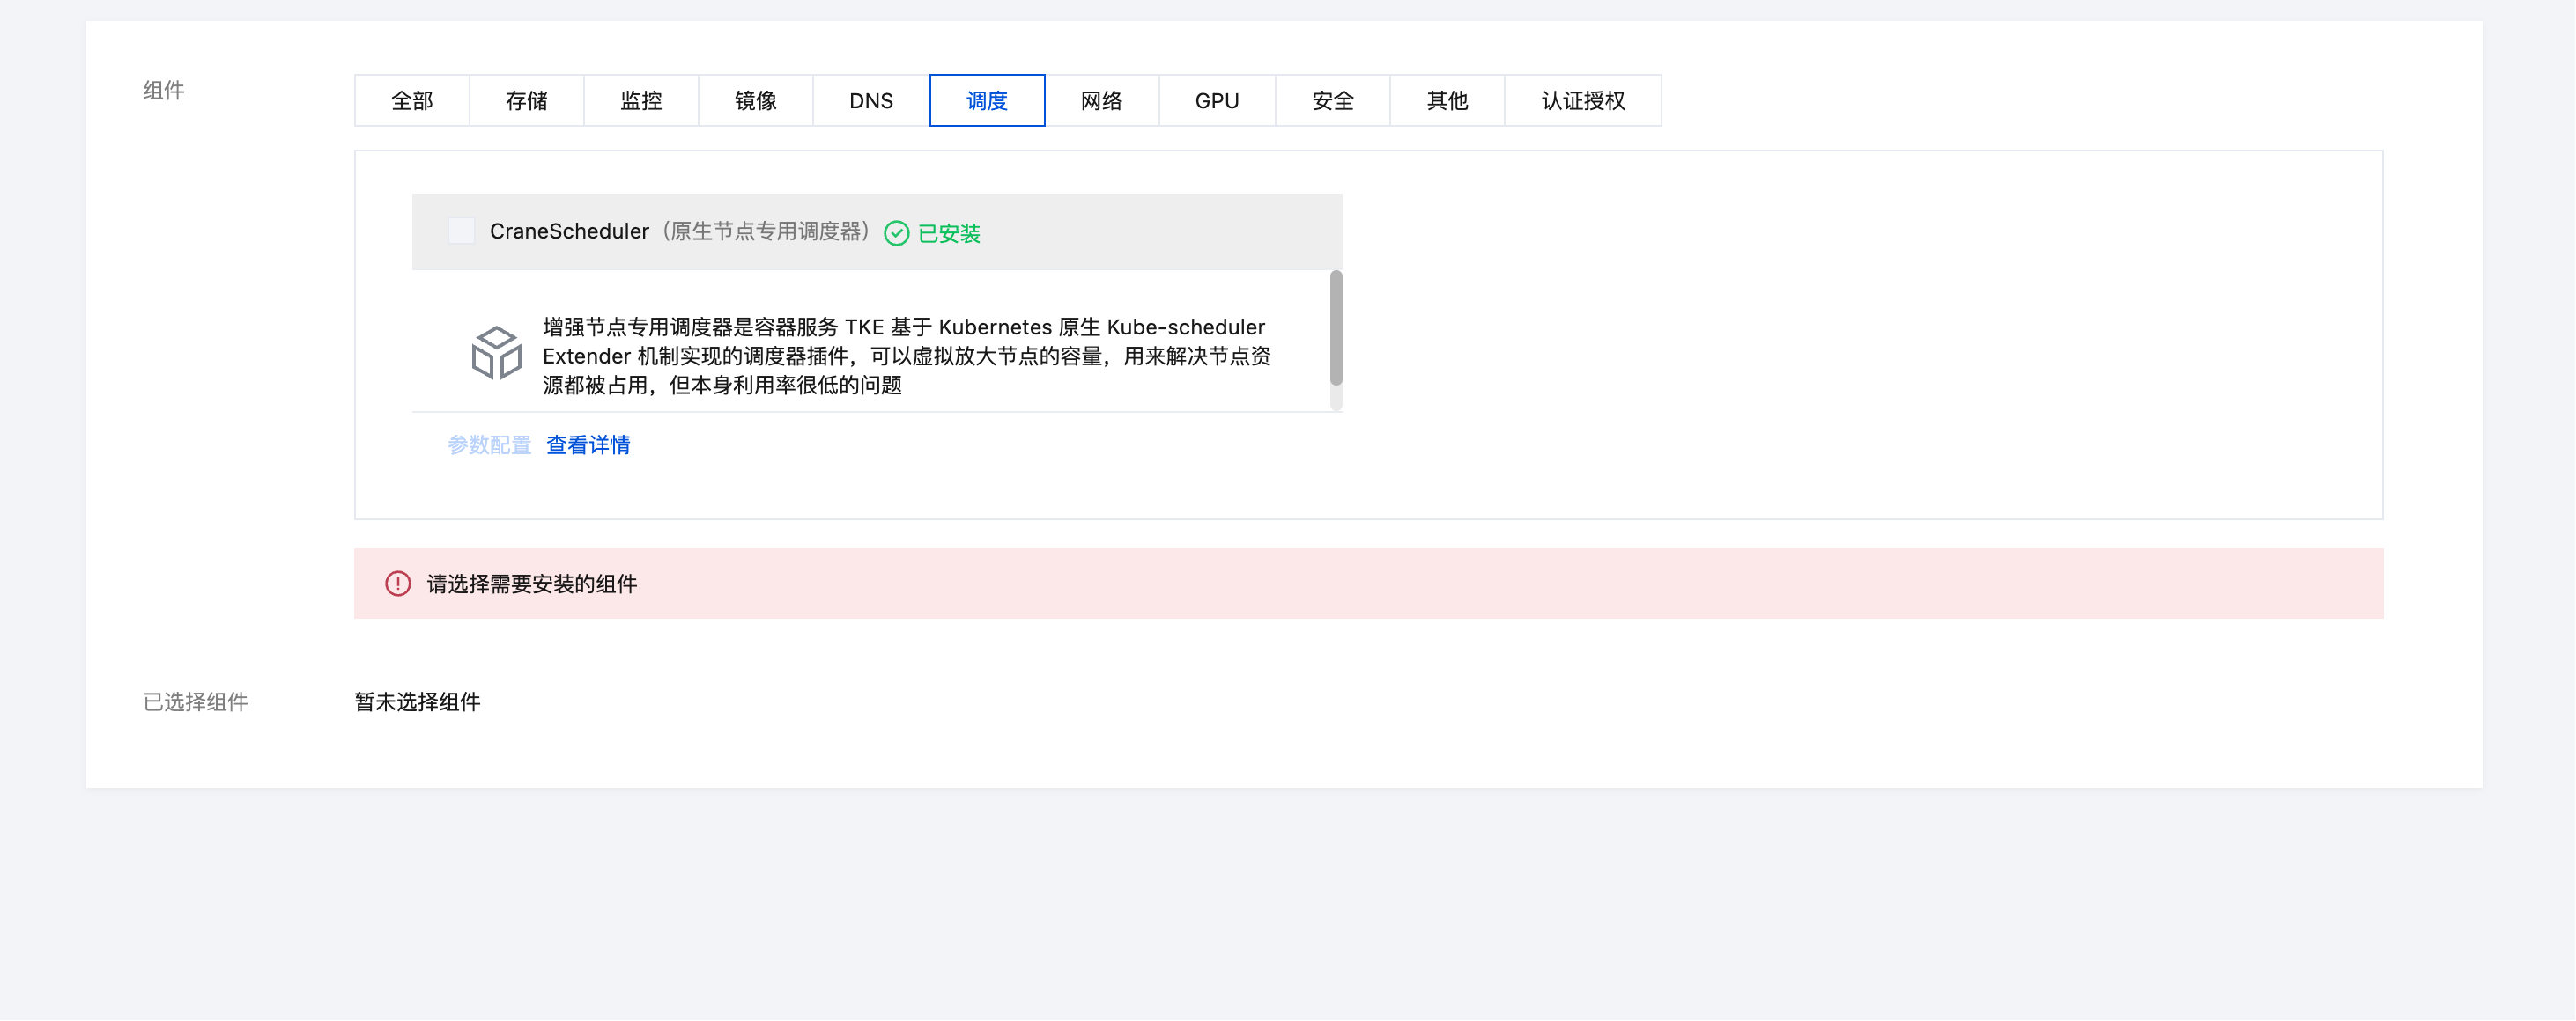The height and width of the screenshot is (1021, 2576).
Task: Click the CraneScheduler description scrollbar
Action: (1336, 328)
